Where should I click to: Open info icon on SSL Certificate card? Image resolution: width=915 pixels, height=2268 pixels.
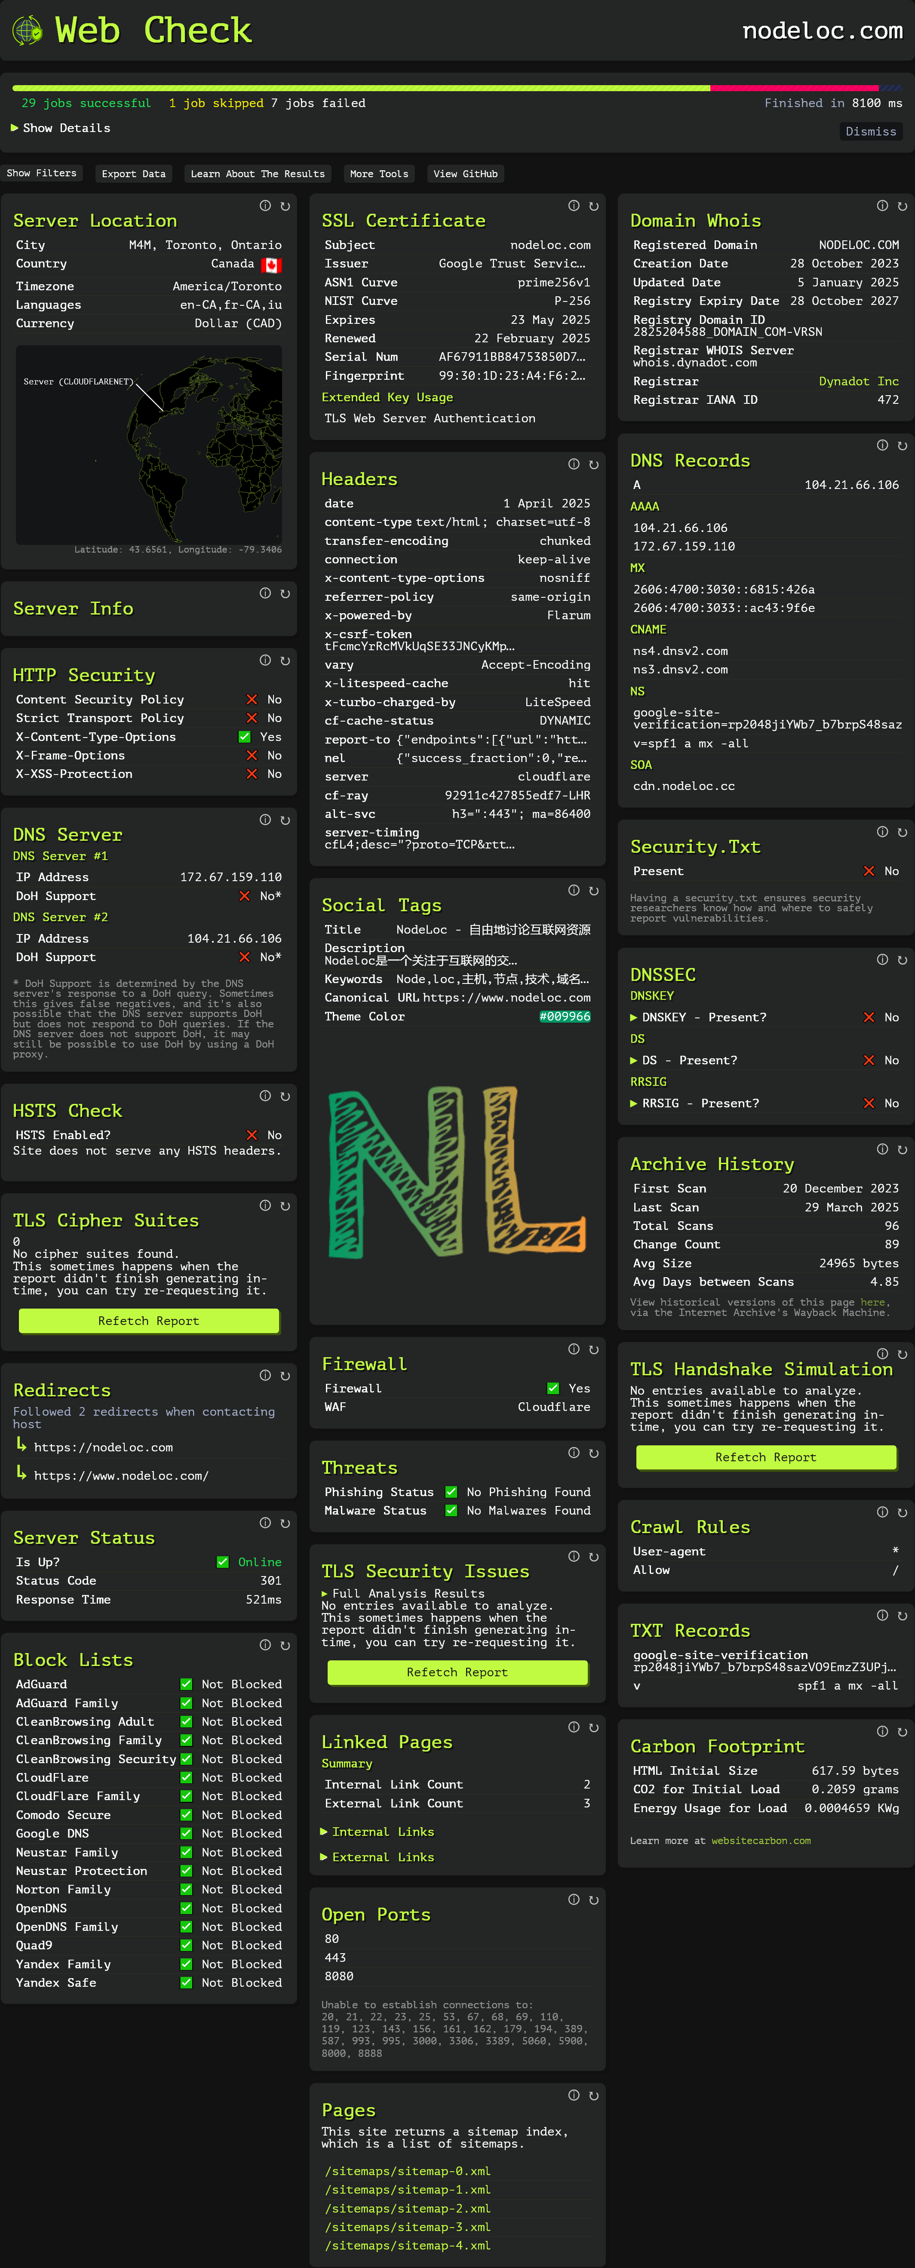[573, 206]
